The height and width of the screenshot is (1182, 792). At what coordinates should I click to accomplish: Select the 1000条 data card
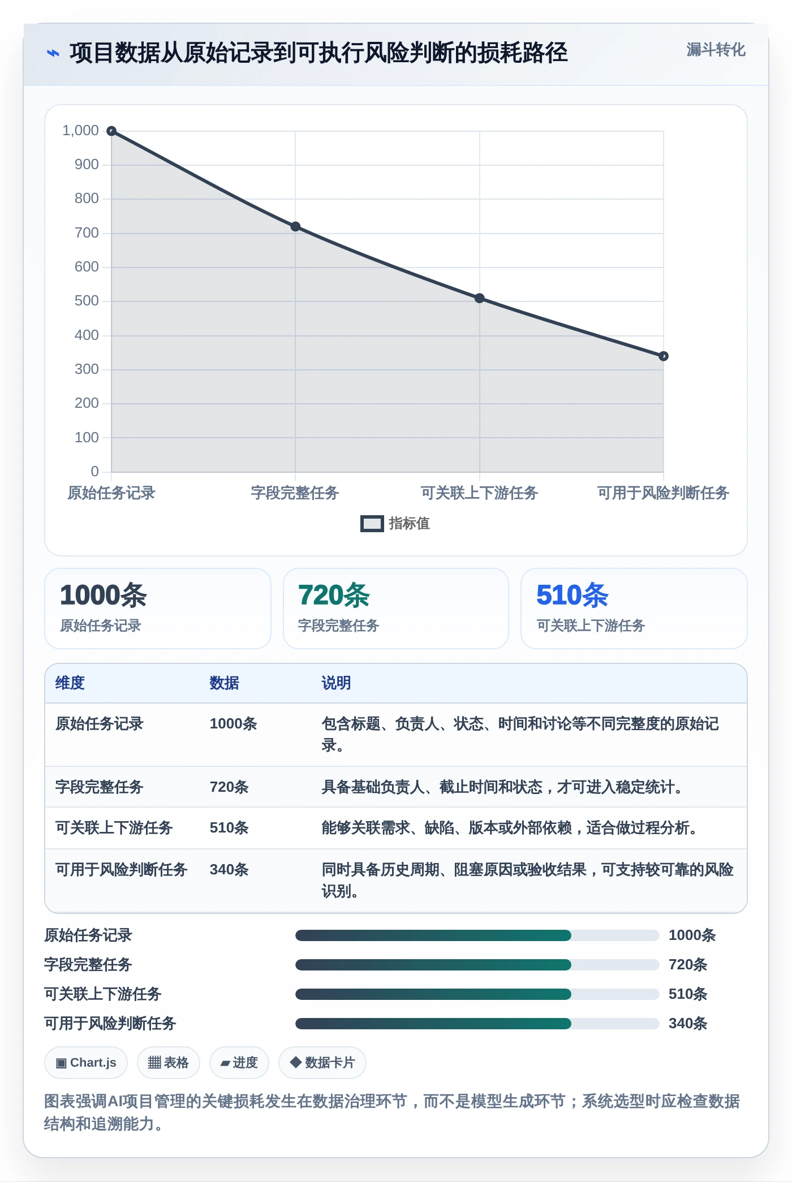point(158,609)
